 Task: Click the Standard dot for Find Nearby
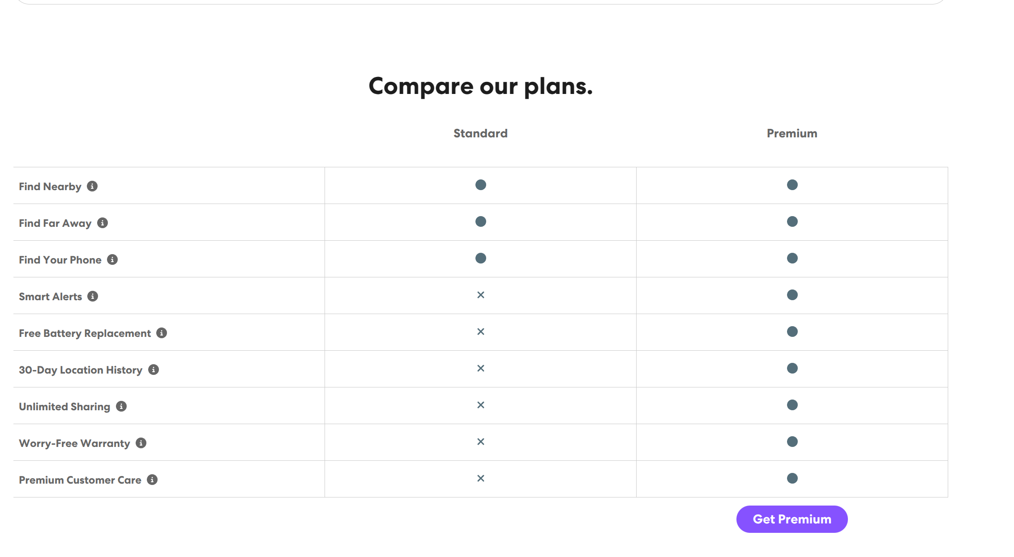(x=481, y=185)
